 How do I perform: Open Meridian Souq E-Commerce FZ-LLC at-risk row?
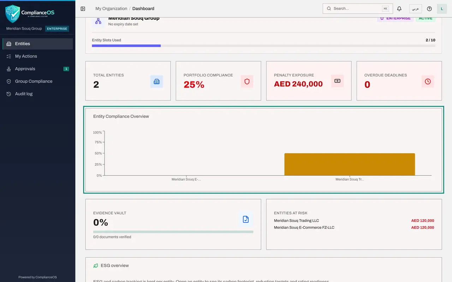354,228
